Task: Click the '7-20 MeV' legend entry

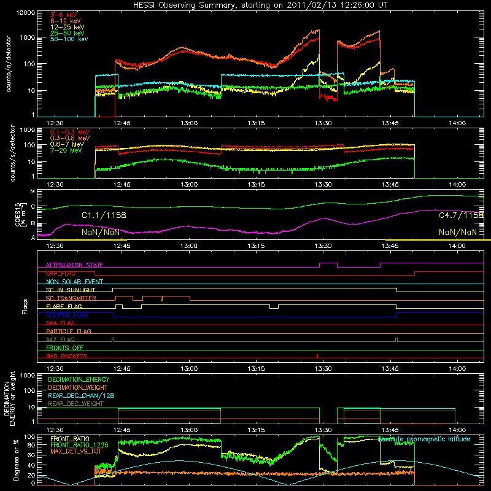Action: (66, 150)
